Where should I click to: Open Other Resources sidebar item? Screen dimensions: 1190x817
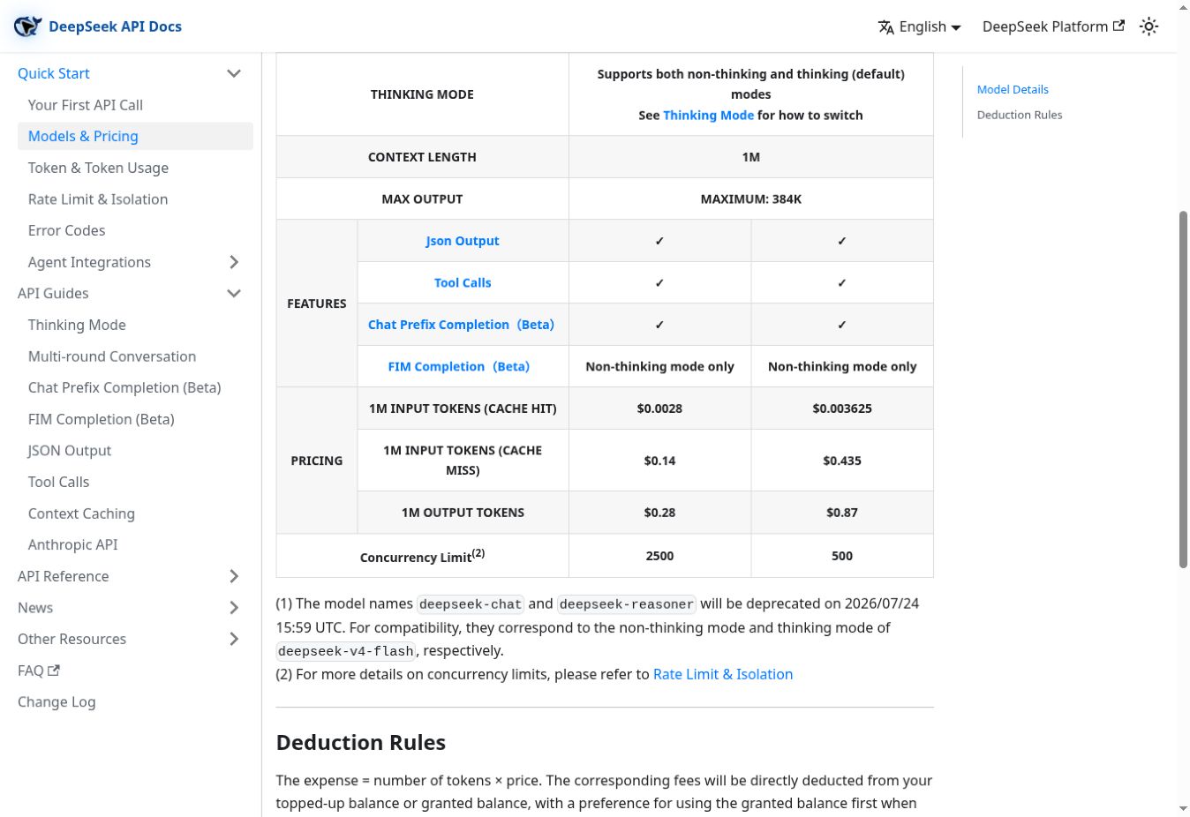tap(72, 639)
